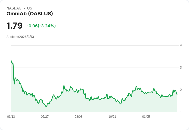
Task: Click the dot separator between NASDAQ and US
Action: [24, 8]
